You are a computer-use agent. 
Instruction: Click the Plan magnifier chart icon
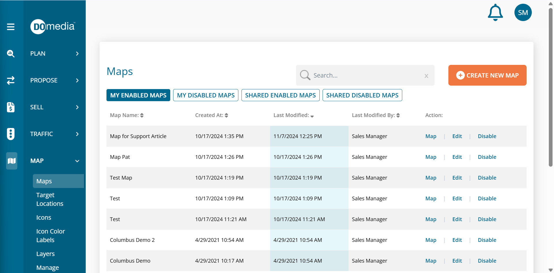pos(11,54)
